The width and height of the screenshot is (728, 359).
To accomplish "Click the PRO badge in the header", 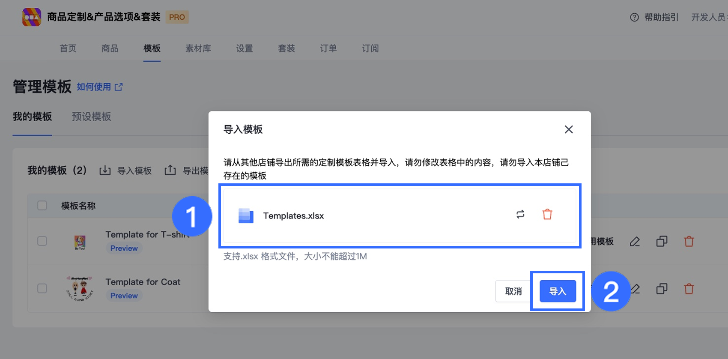I will [177, 17].
